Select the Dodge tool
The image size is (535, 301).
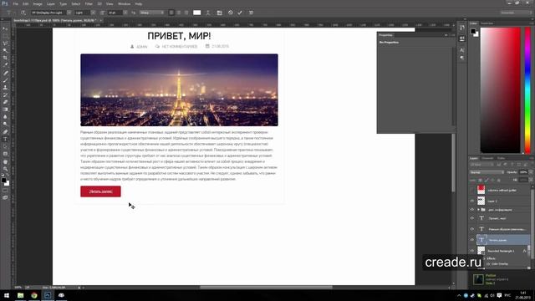(x=5, y=124)
